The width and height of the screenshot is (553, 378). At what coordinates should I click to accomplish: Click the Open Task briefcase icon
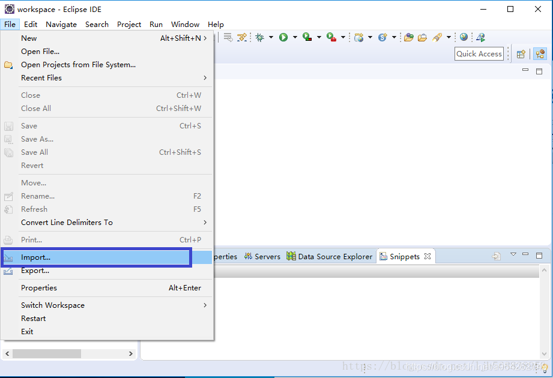tap(422, 37)
